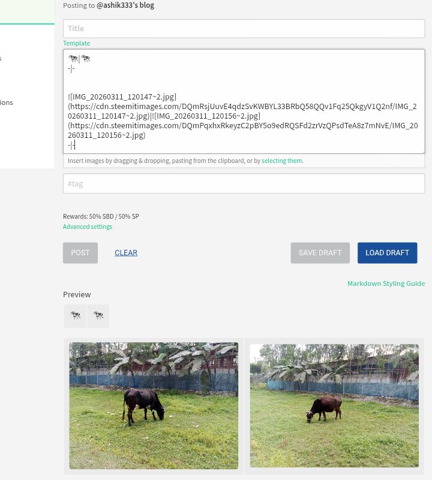Click the POST button
Screen dimensions: 432x480
coord(80,253)
